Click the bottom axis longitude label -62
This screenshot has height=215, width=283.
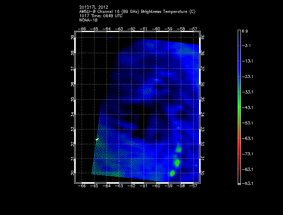tap(132, 186)
